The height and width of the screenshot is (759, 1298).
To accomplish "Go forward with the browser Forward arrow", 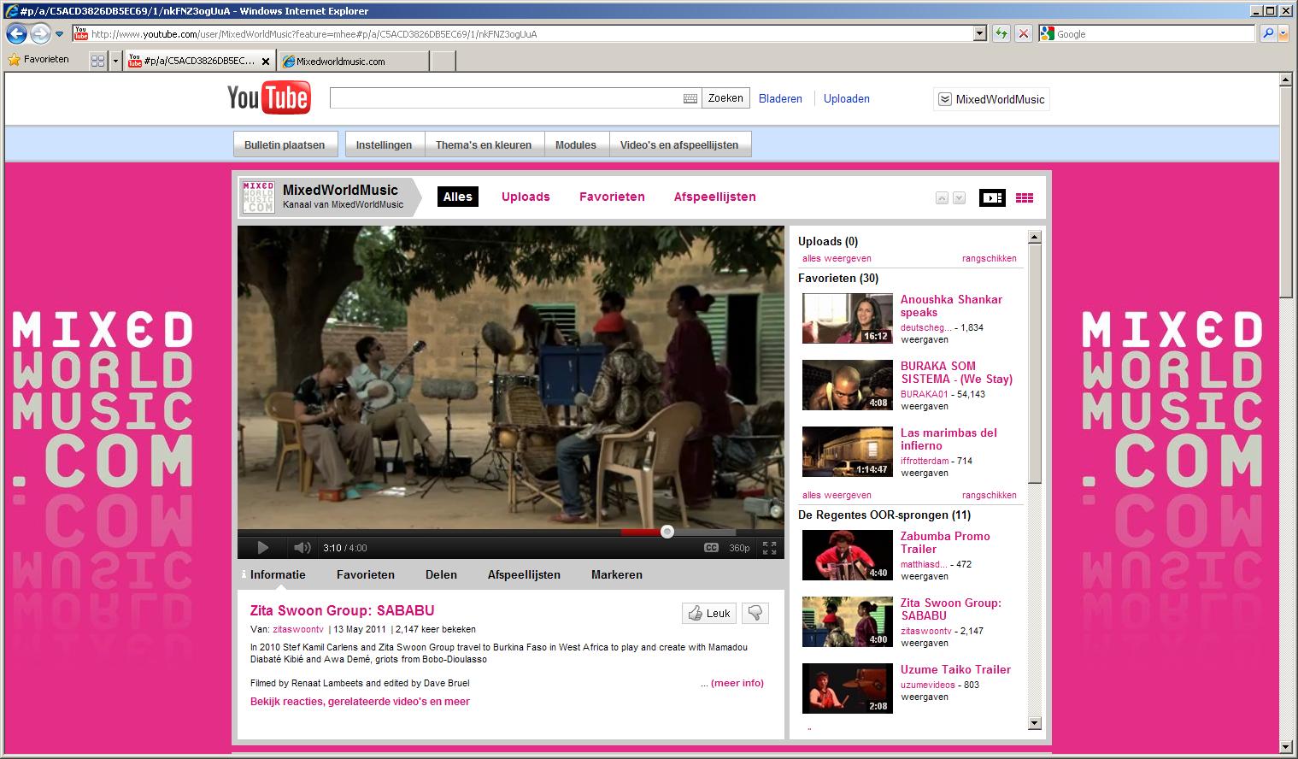I will tap(40, 34).
